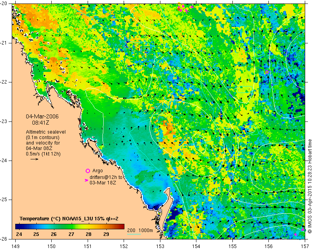Click the longitude axis label 149

15,246
